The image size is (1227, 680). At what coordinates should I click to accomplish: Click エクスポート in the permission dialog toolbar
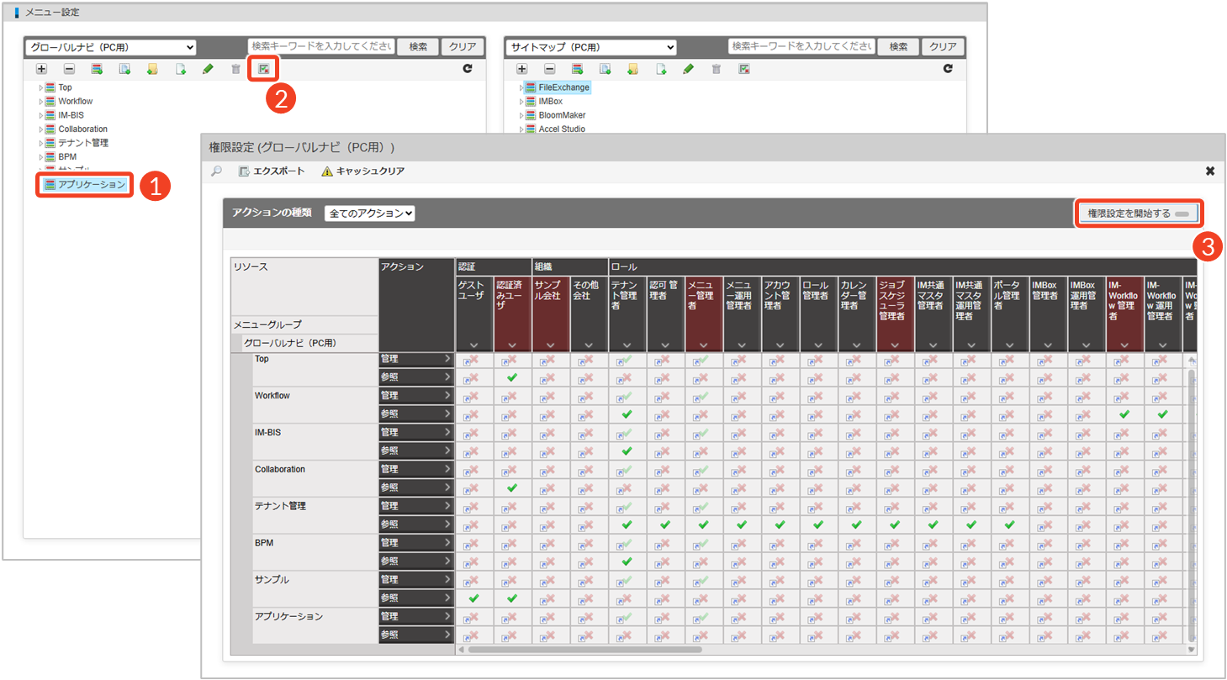click(x=272, y=171)
